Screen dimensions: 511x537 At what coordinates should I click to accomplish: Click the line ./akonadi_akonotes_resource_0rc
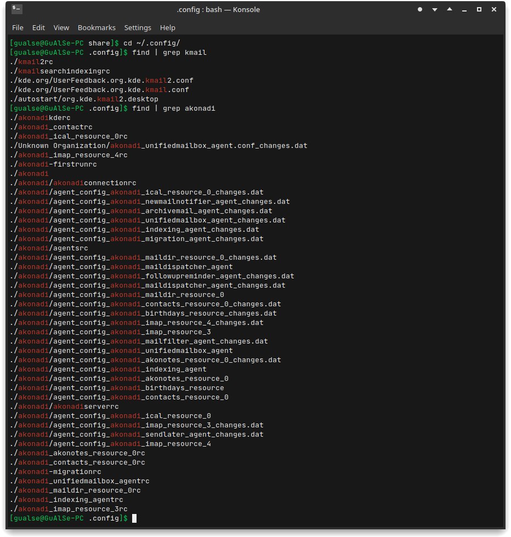[77, 453]
